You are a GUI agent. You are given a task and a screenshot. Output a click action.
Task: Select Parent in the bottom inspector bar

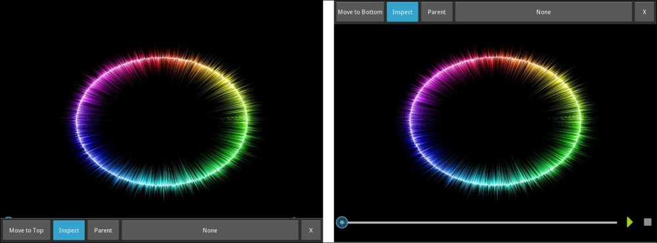tap(103, 231)
